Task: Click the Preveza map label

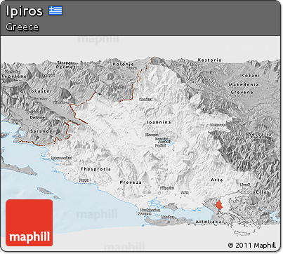Action: coord(131,182)
